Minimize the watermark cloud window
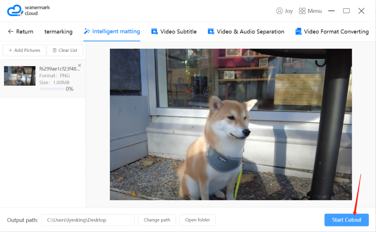The image size is (376, 232). pyautogui.click(x=331, y=11)
